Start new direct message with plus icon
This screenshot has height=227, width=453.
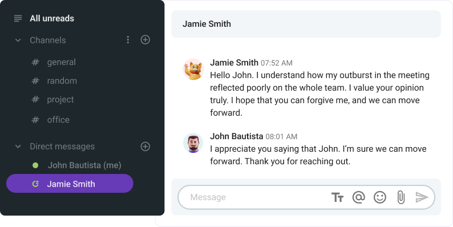[x=145, y=147]
